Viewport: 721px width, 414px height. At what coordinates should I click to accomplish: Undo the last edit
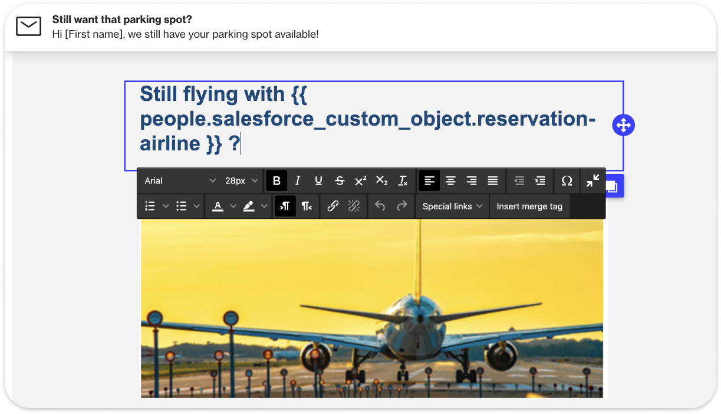380,206
